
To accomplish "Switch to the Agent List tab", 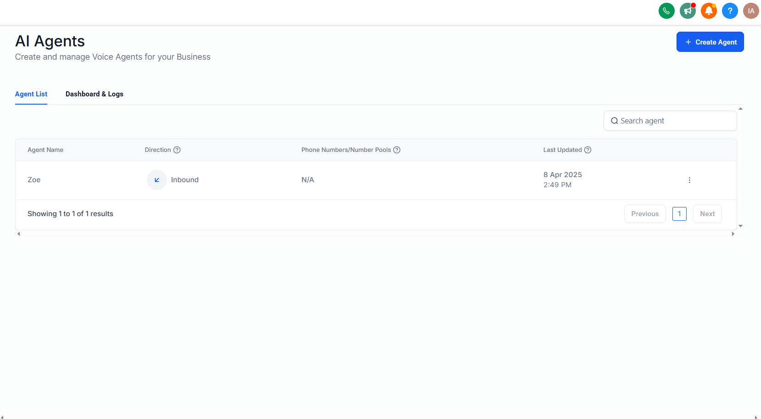I will [31, 94].
